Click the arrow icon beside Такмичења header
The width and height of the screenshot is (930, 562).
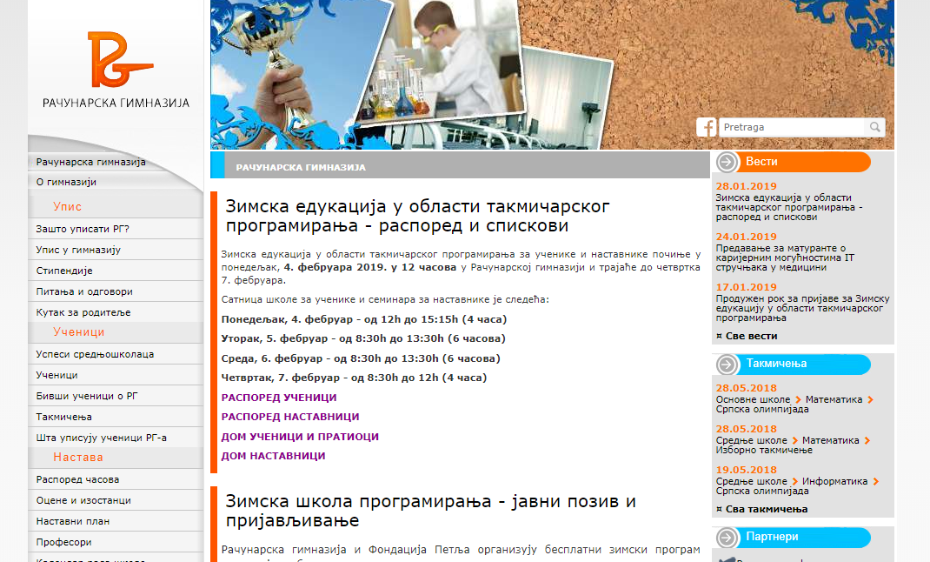tap(728, 364)
